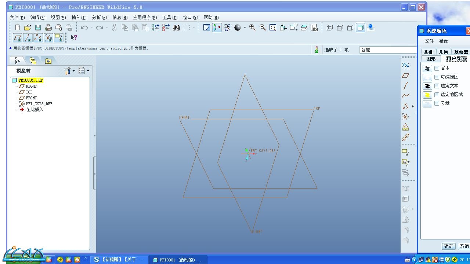This screenshot has height=264, width=470.
Task: Open the 工具 menu
Action: tap(170, 18)
